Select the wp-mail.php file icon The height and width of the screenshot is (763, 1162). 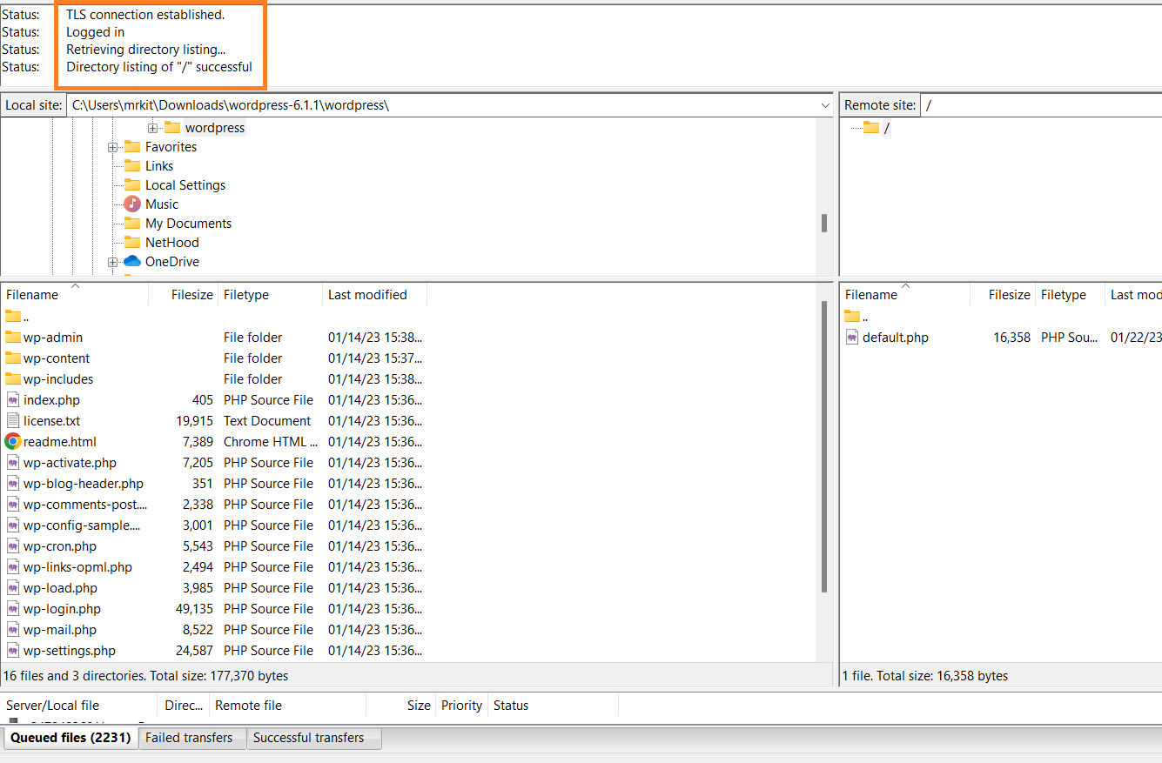pos(13,630)
